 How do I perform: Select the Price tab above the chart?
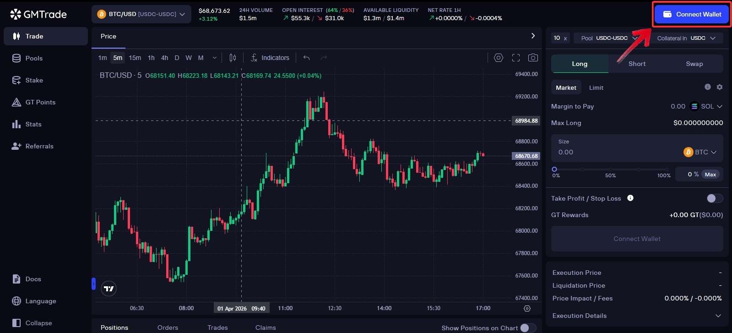(108, 36)
